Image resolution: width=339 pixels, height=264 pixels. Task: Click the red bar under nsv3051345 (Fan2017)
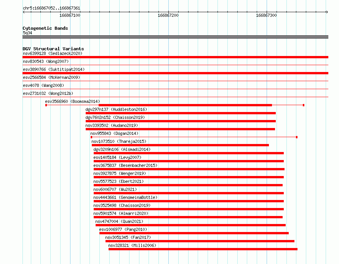point(200,241)
